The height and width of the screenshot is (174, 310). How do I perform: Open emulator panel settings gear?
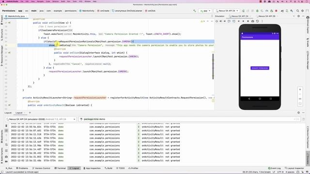click(298, 16)
